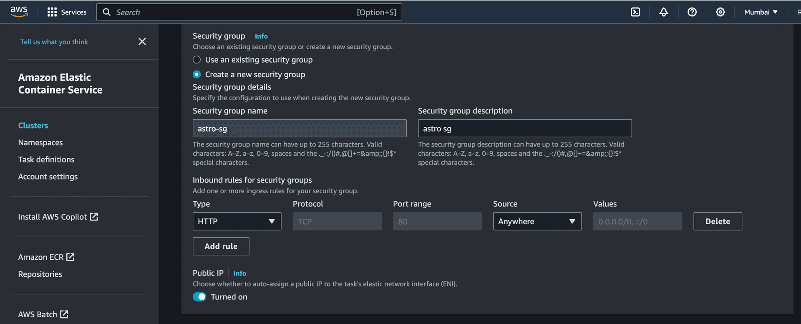Go to Task definitions in sidebar

tap(46, 159)
